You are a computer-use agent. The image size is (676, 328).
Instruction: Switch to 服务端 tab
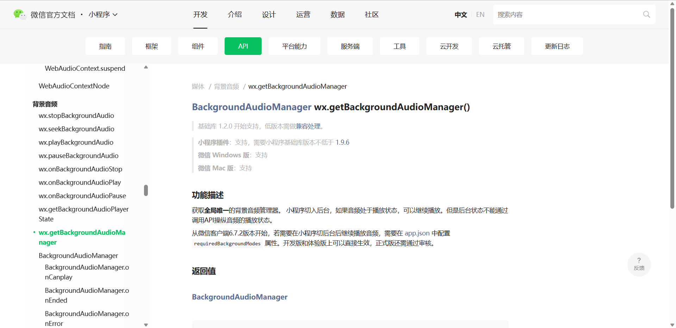[350, 46]
